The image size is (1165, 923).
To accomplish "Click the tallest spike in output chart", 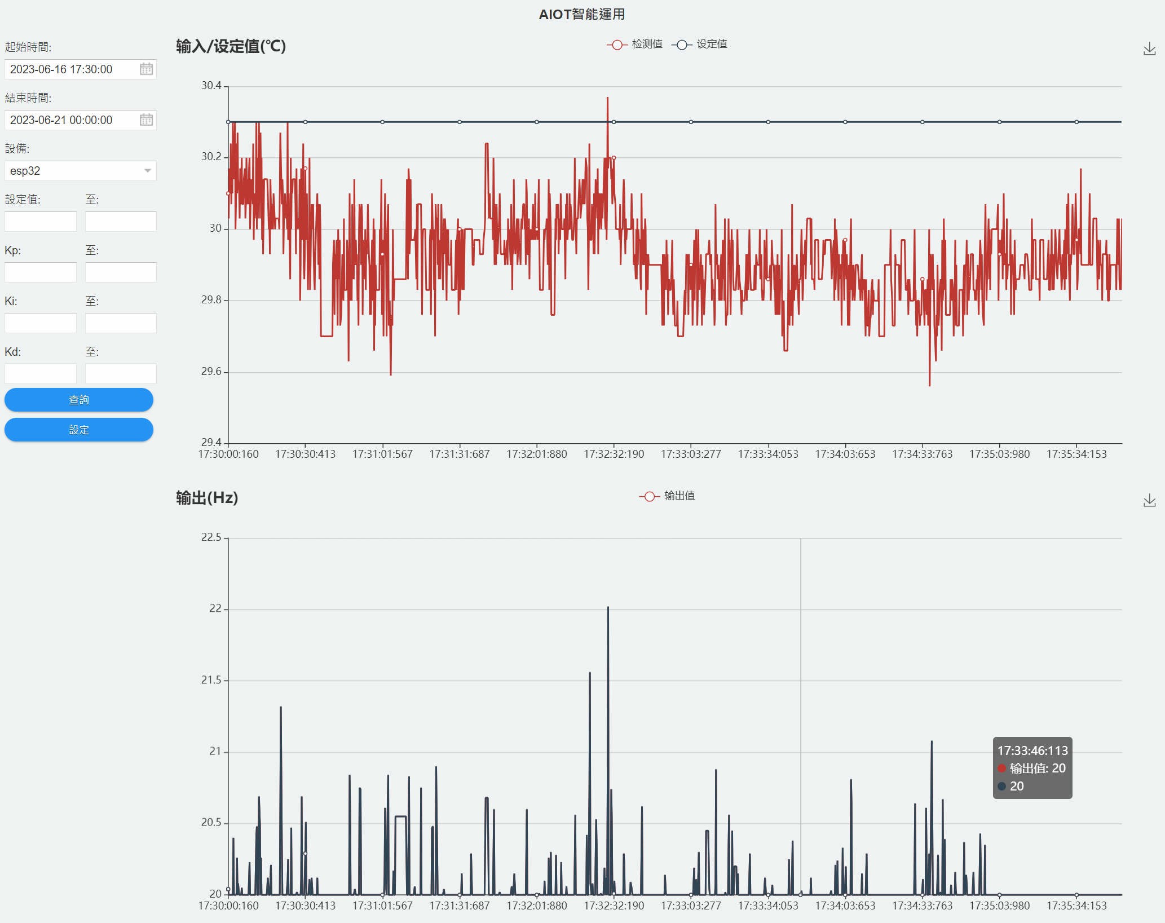I will click(608, 608).
